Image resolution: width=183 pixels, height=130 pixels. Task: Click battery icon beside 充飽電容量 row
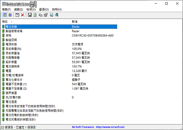[3, 58]
